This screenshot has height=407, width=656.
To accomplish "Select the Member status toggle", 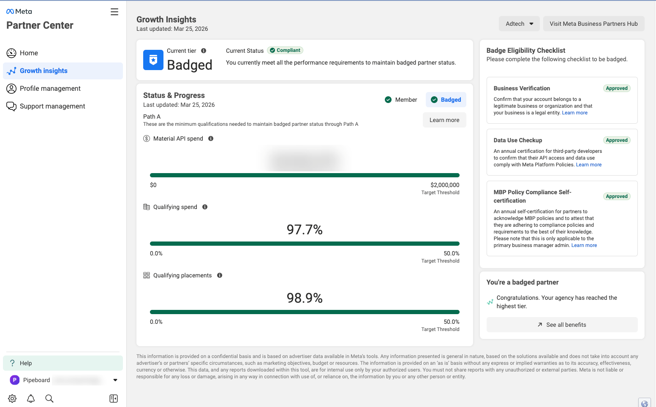I will tap(400, 100).
